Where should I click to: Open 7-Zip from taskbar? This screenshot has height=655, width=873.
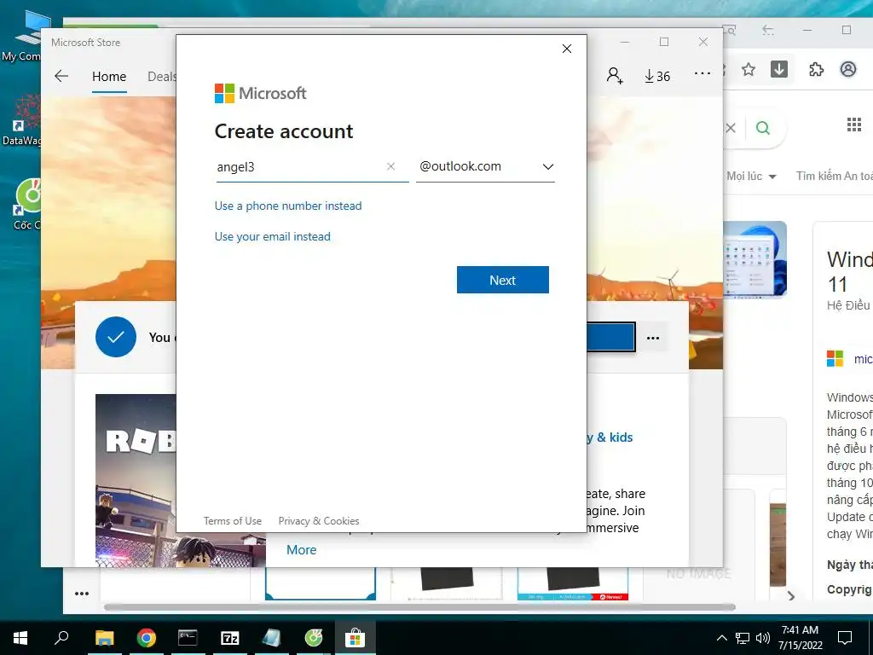coord(230,638)
